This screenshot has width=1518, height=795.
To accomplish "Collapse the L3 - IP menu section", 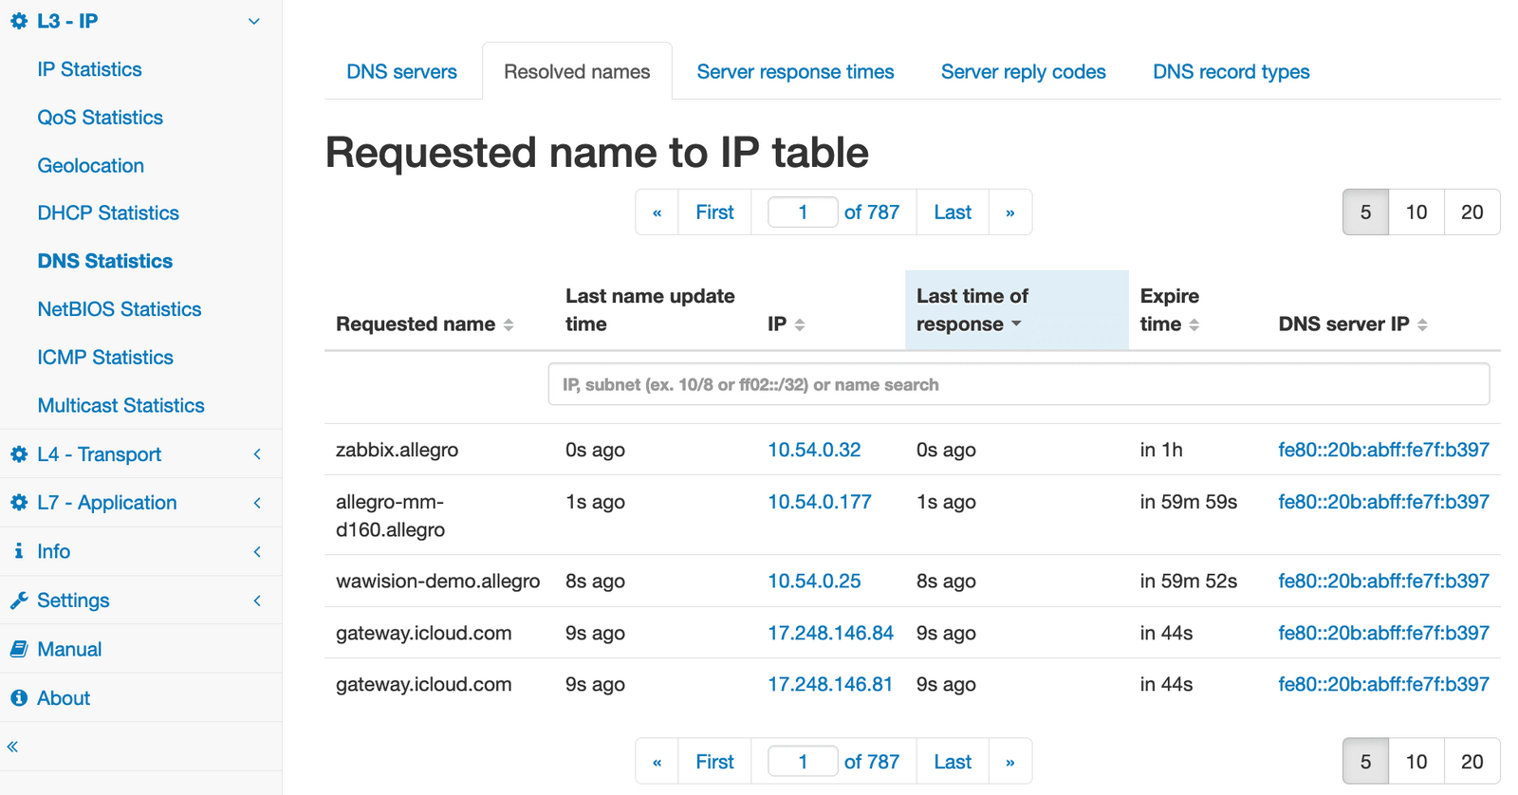I will point(253,21).
